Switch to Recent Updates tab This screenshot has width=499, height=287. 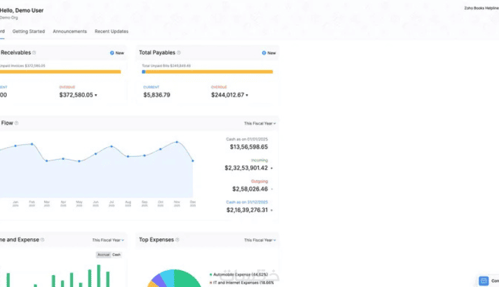pos(112,31)
